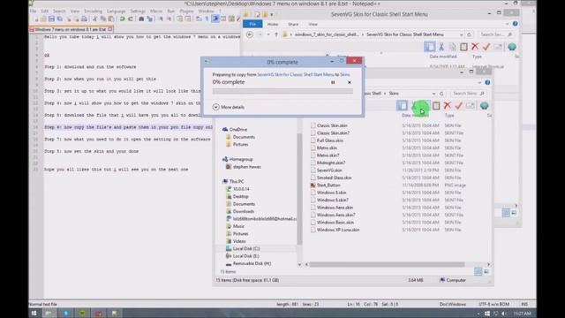
Task: Click Paste icon in SevenVG window toolbar
Action: [463, 47]
